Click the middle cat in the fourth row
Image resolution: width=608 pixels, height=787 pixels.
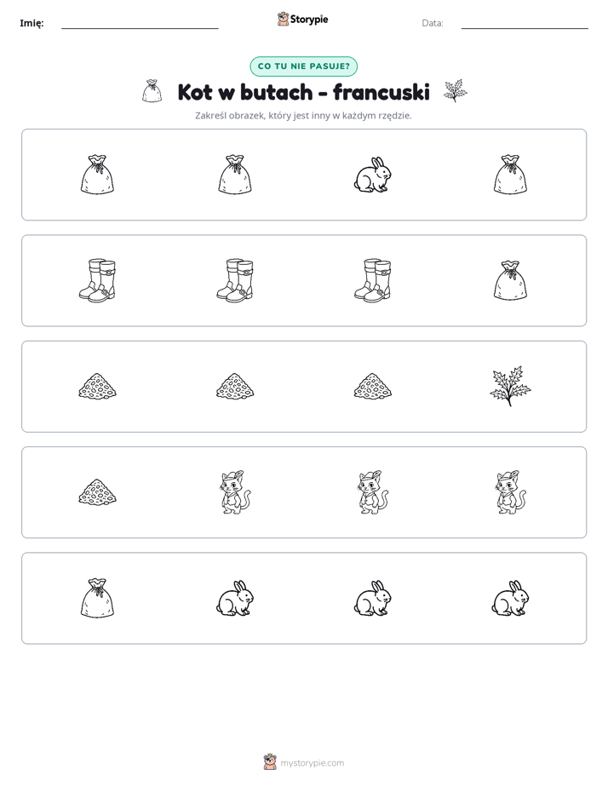(373, 492)
